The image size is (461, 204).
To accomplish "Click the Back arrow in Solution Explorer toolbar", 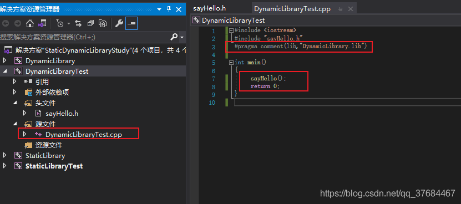I will click(6, 23).
